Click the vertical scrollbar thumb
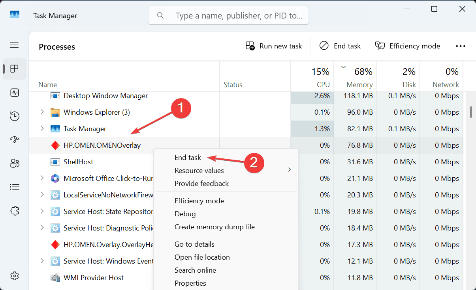The image size is (476, 290). (471, 112)
